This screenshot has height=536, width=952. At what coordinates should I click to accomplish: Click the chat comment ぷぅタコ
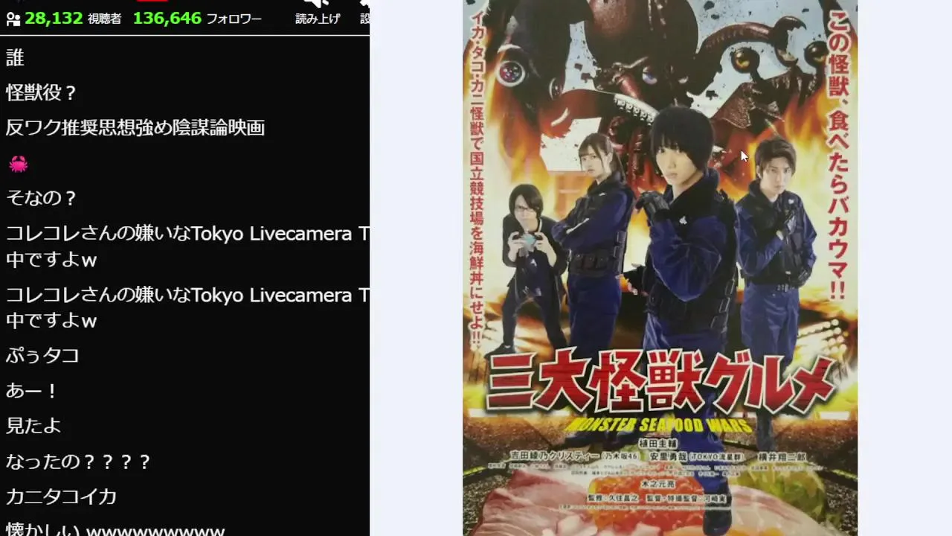43,356
